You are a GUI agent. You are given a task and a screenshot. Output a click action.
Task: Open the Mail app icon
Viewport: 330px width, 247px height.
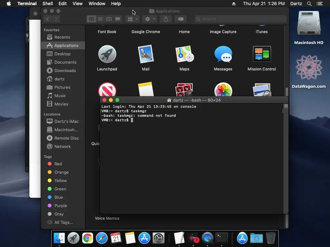[146, 54]
